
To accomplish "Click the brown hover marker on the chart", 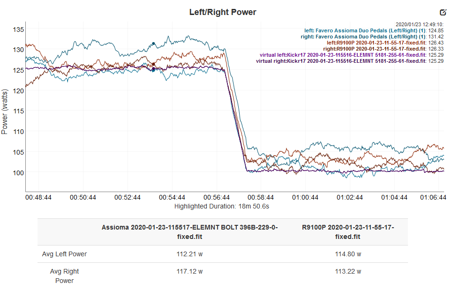I will click(153, 64).
